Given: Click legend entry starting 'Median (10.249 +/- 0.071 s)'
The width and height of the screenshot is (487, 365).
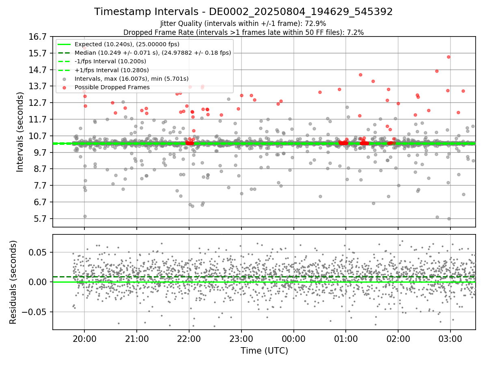Looking at the screenshot, I should point(153,53).
